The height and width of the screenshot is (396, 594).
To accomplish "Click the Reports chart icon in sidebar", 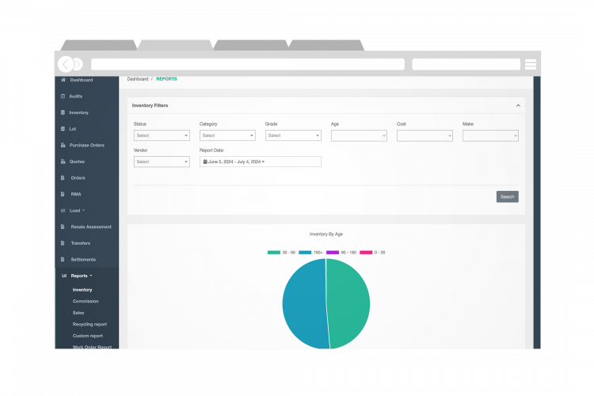I will [x=64, y=276].
